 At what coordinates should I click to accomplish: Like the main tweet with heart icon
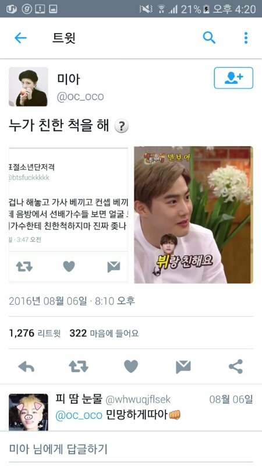(131, 366)
